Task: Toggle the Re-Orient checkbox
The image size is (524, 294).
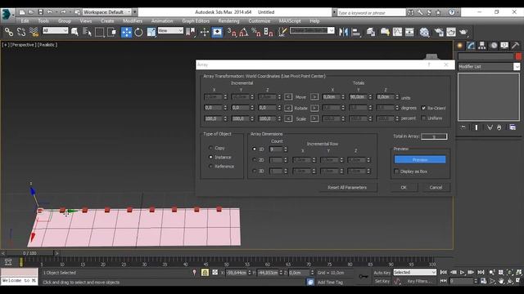Action: coord(423,108)
